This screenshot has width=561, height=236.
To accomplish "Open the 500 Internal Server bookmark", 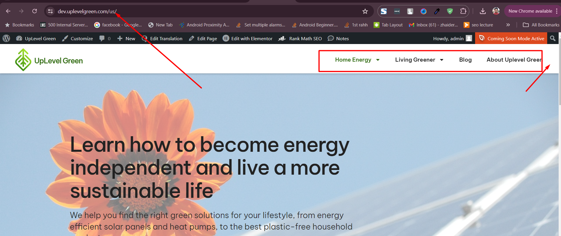I will (64, 25).
